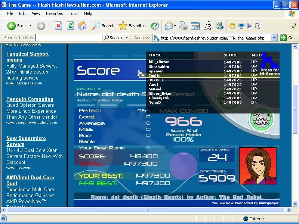The height and width of the screenshot is (224, 299).
Task: Refresh the page with the Refresh icon
Action: coord(70,26)
